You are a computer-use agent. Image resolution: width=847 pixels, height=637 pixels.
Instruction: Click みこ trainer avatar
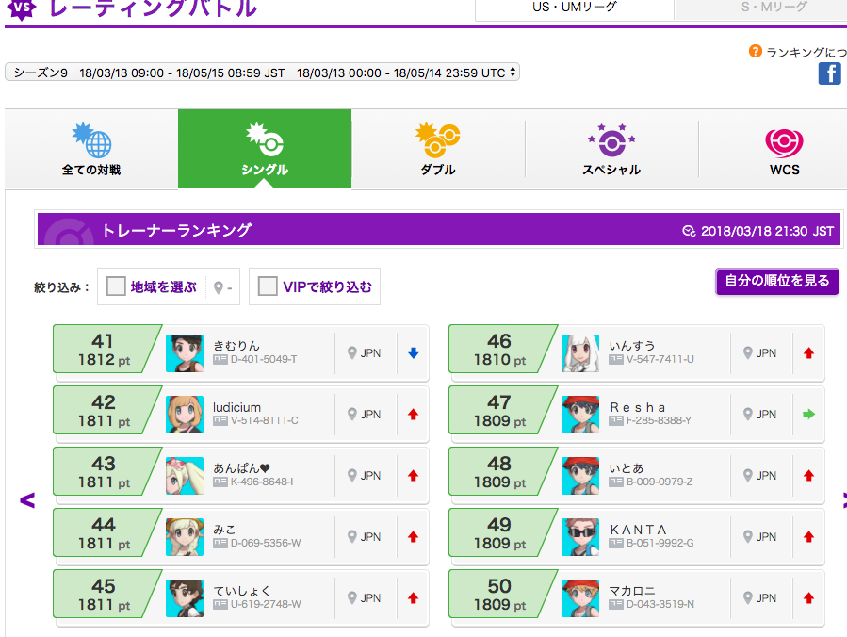(185, 537)
